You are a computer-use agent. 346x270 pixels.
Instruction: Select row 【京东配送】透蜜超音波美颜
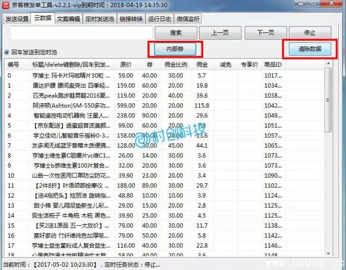(164, 126)
